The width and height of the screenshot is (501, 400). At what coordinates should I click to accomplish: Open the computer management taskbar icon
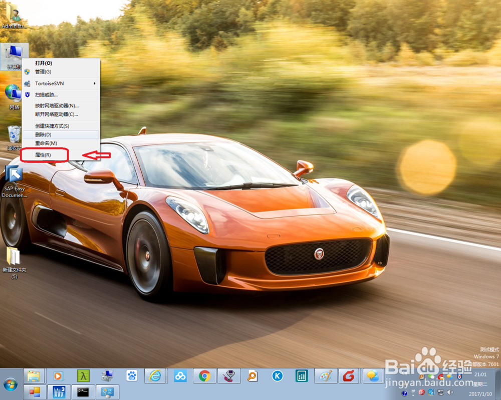click(107, 376)
